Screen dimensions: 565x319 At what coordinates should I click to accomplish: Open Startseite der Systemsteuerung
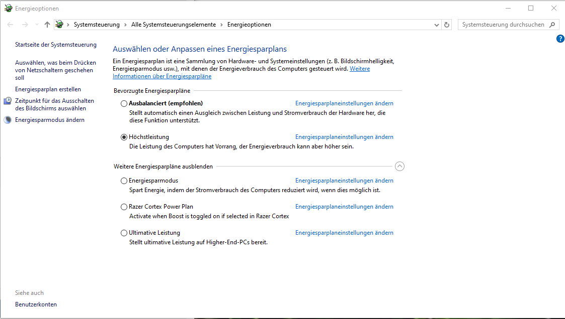56,45
